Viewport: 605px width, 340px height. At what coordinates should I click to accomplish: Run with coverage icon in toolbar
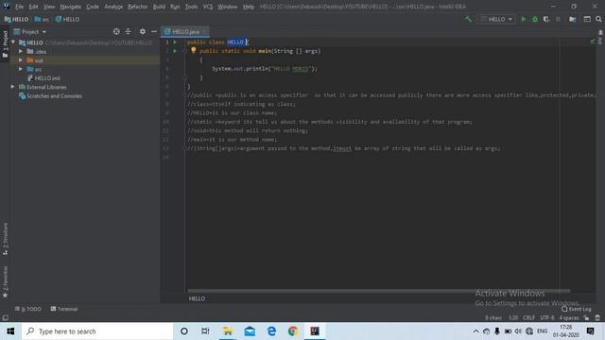[546, 19]
